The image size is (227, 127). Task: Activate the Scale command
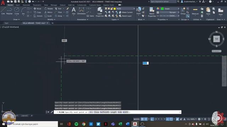(48, 16)
